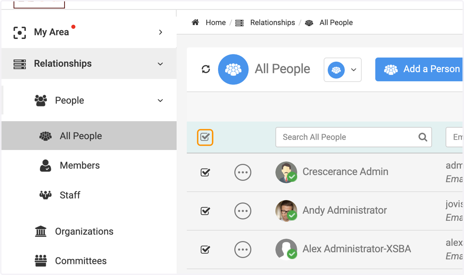Refresh the All People list
Image resolution: width=464 pixels, height=275 pixels.
pyautogui.click(x=206, y=69)
